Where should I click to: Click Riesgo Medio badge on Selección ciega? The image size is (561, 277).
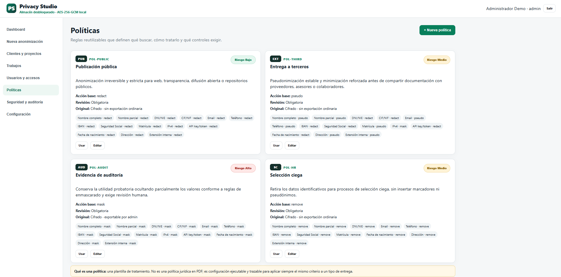point(437,168)
